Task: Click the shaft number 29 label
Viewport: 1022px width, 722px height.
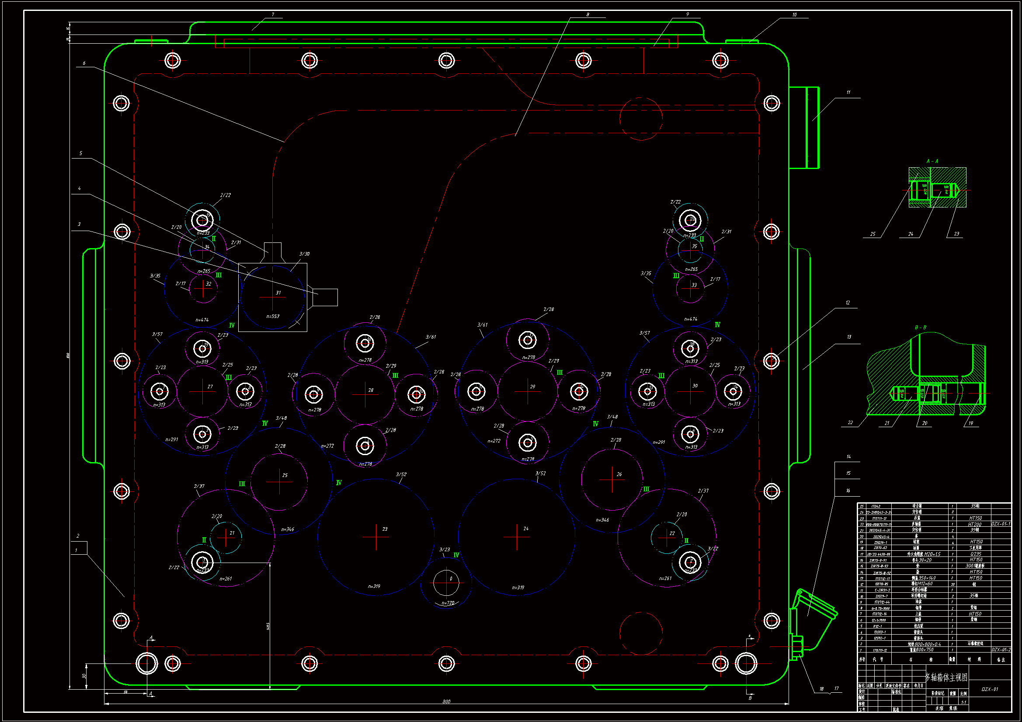Action: coord(532,387)
